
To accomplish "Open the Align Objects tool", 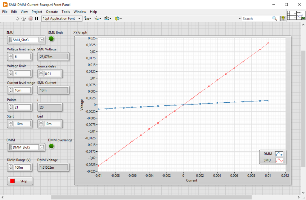I will point(88,19).
